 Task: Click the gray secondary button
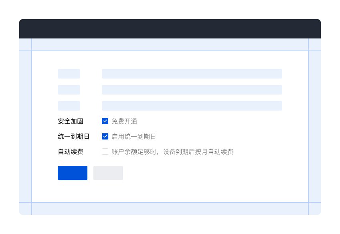108,173
